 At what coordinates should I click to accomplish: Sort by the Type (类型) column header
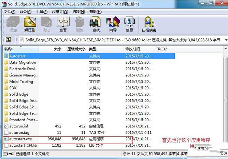point(105,49)
